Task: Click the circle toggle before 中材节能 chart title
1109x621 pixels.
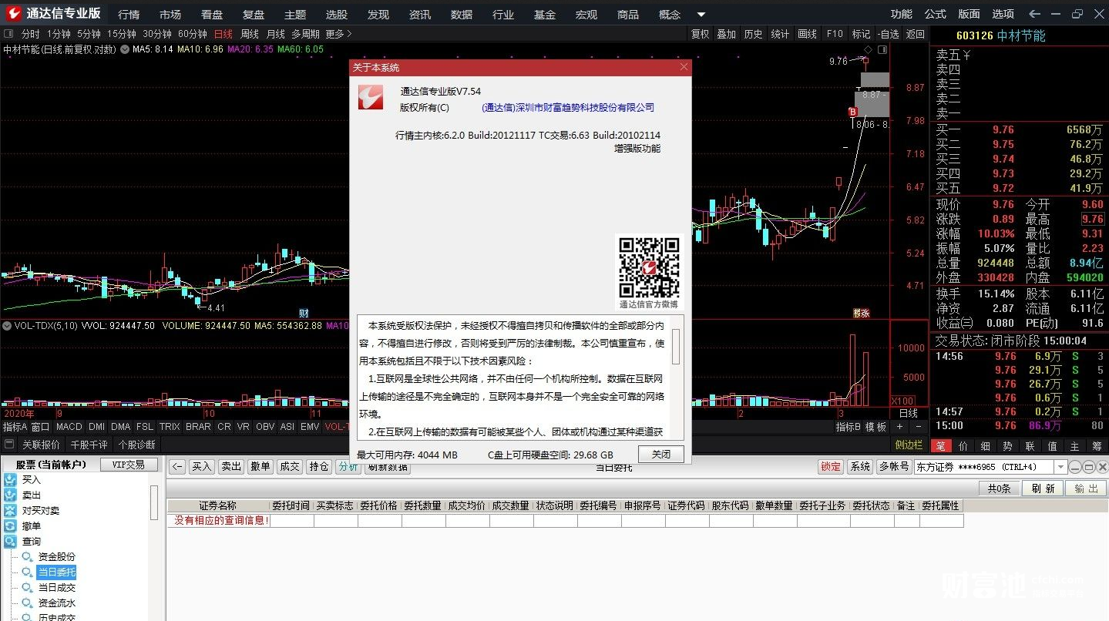Action: pyautogui.click(x=124, y=49)
